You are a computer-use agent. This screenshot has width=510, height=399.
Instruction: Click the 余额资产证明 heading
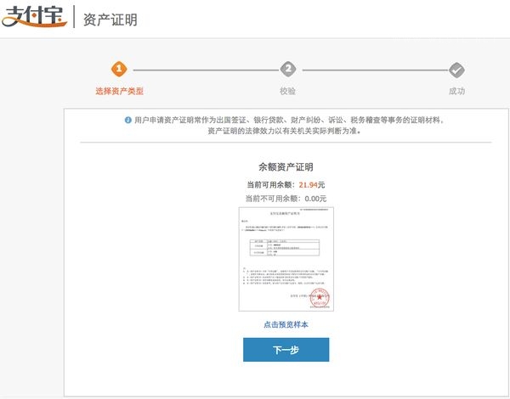(286, 167)
